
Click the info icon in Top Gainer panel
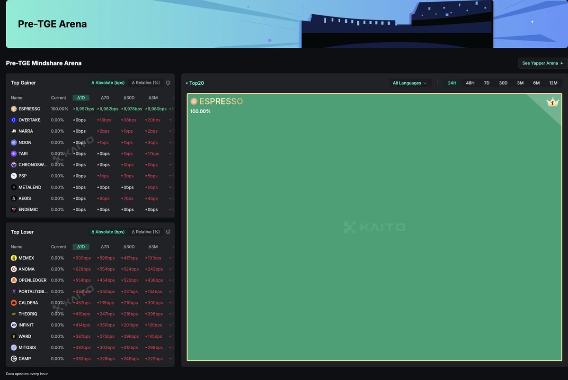point(168,82)
